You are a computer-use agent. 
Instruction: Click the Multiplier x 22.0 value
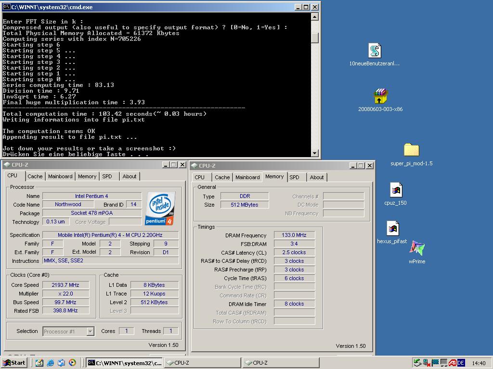tap(65, 294)
